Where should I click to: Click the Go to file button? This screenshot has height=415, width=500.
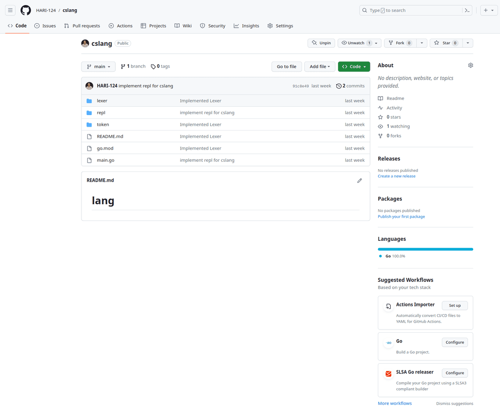click(286, 67)
